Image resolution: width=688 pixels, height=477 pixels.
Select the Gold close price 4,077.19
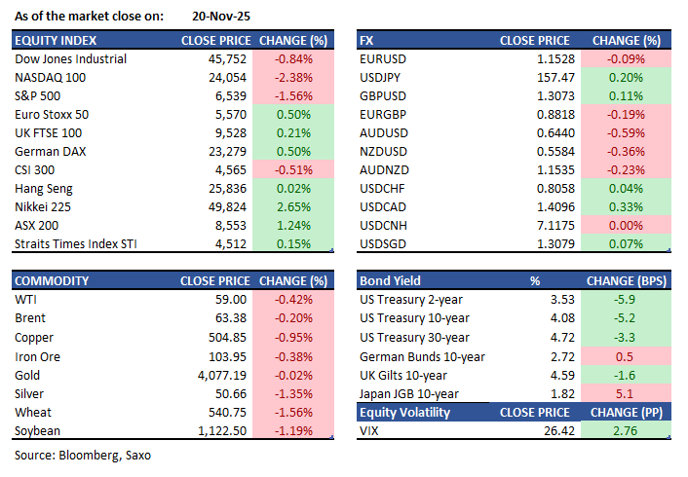pos(220,376)
